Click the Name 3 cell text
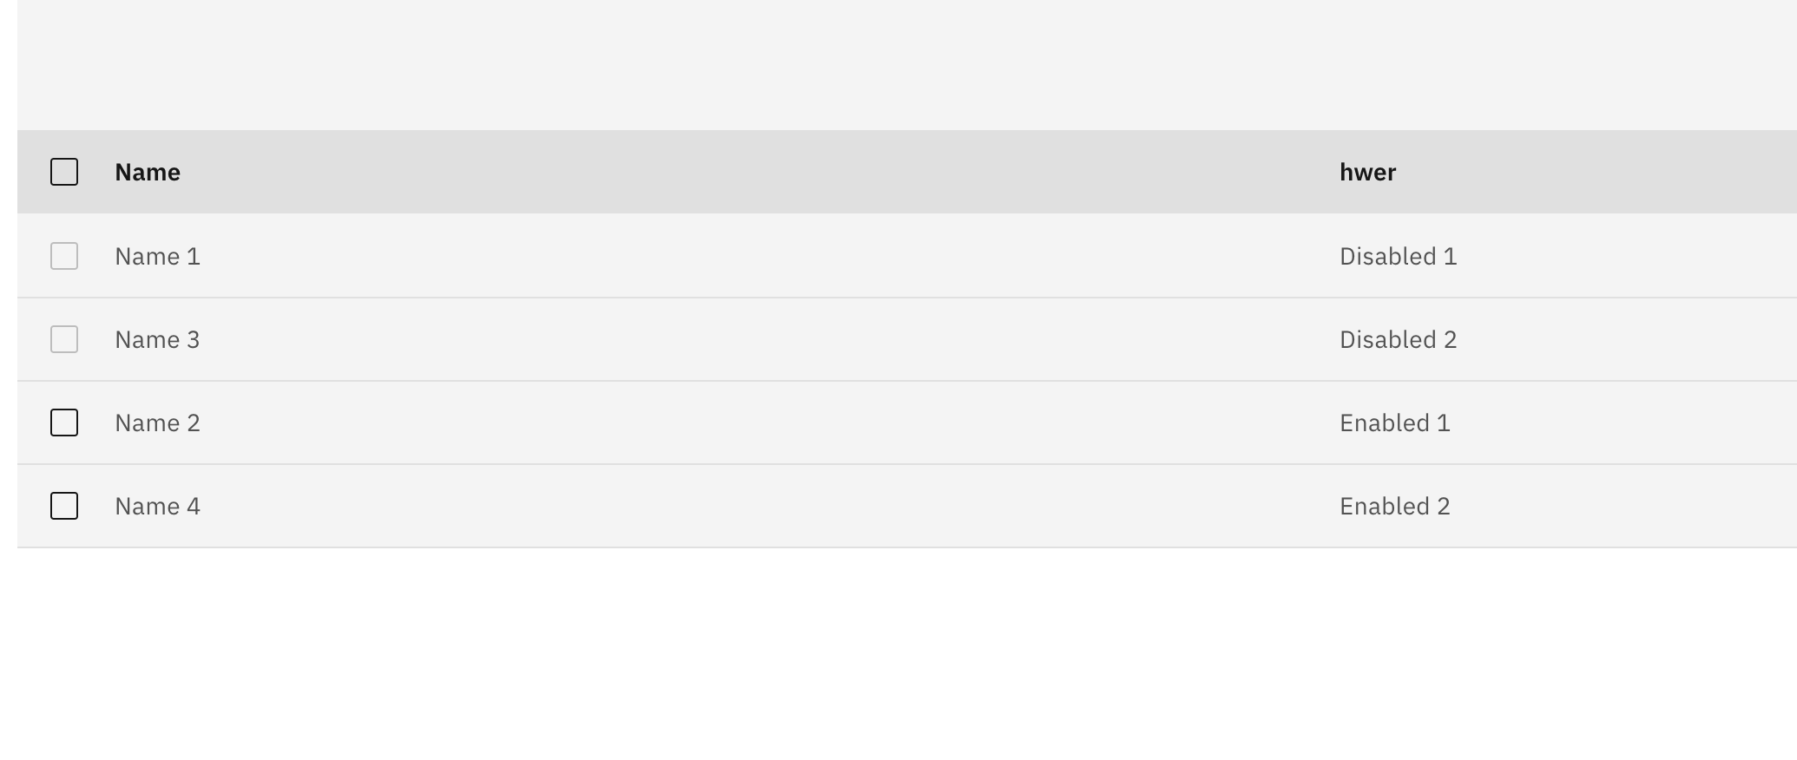The height and width of the screenshot is (760, 1797). coord(157,339)
